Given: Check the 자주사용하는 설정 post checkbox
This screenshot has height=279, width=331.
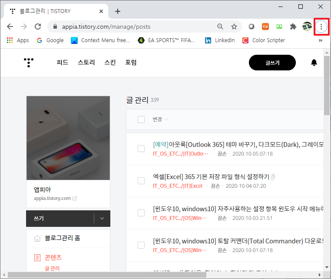Looking at the screenshot, I should point(141,213).
